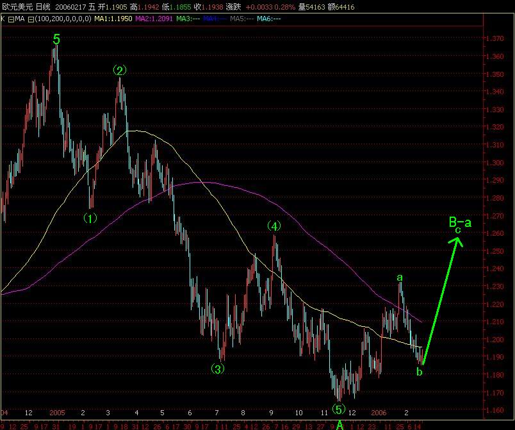Click the 1.230 price axis label
515x430 pixels.
click(x=495, y=286)
